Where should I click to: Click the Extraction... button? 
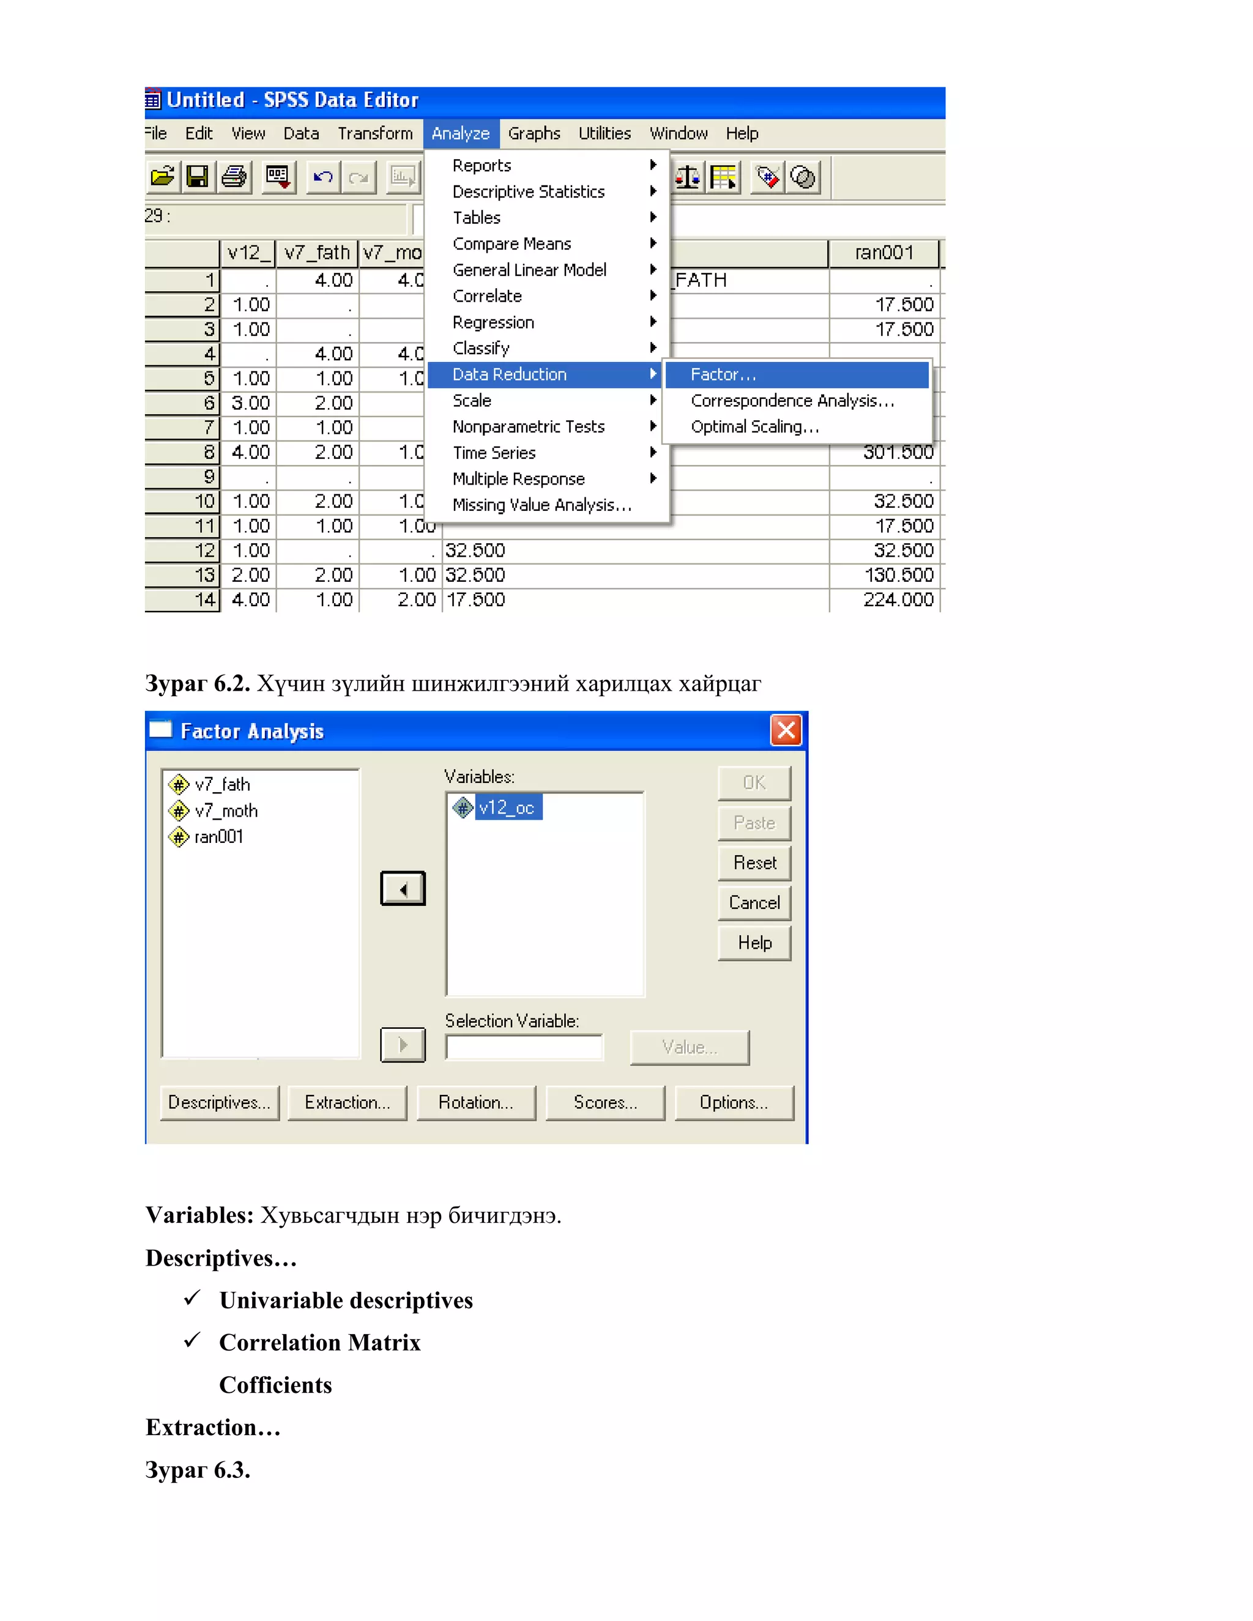point(348,1102)
